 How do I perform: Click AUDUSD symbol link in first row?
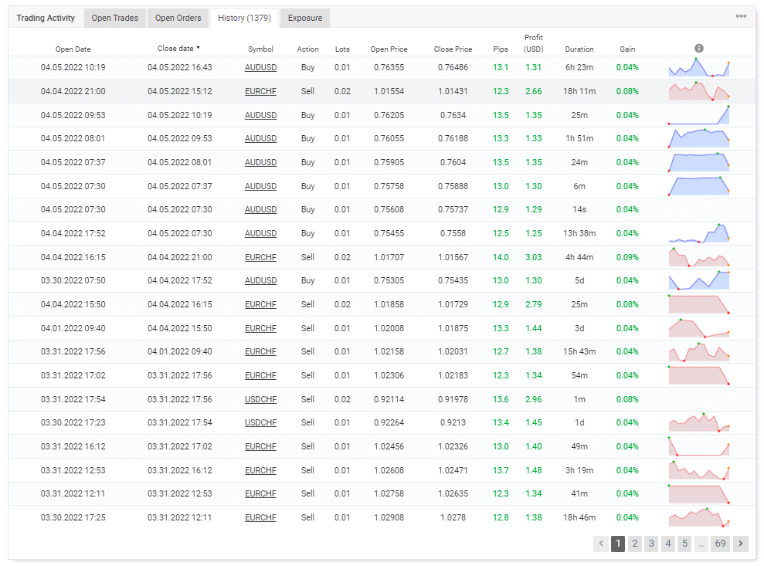pos(260,68)
